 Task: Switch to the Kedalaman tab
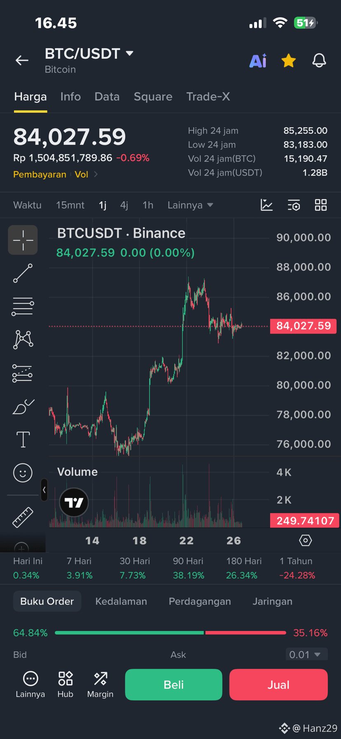tap(121, 601)
